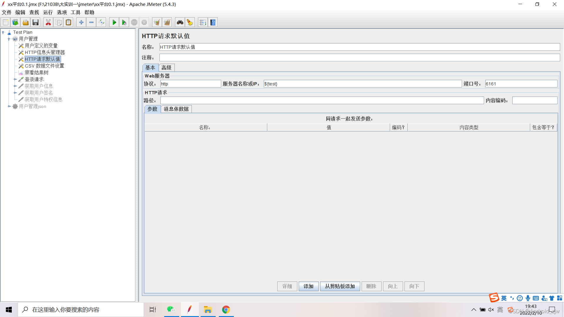The height and width of the screenshot is (317, 564).
Task: Click the Open folder toolbar icon
Action: point(26,22)
